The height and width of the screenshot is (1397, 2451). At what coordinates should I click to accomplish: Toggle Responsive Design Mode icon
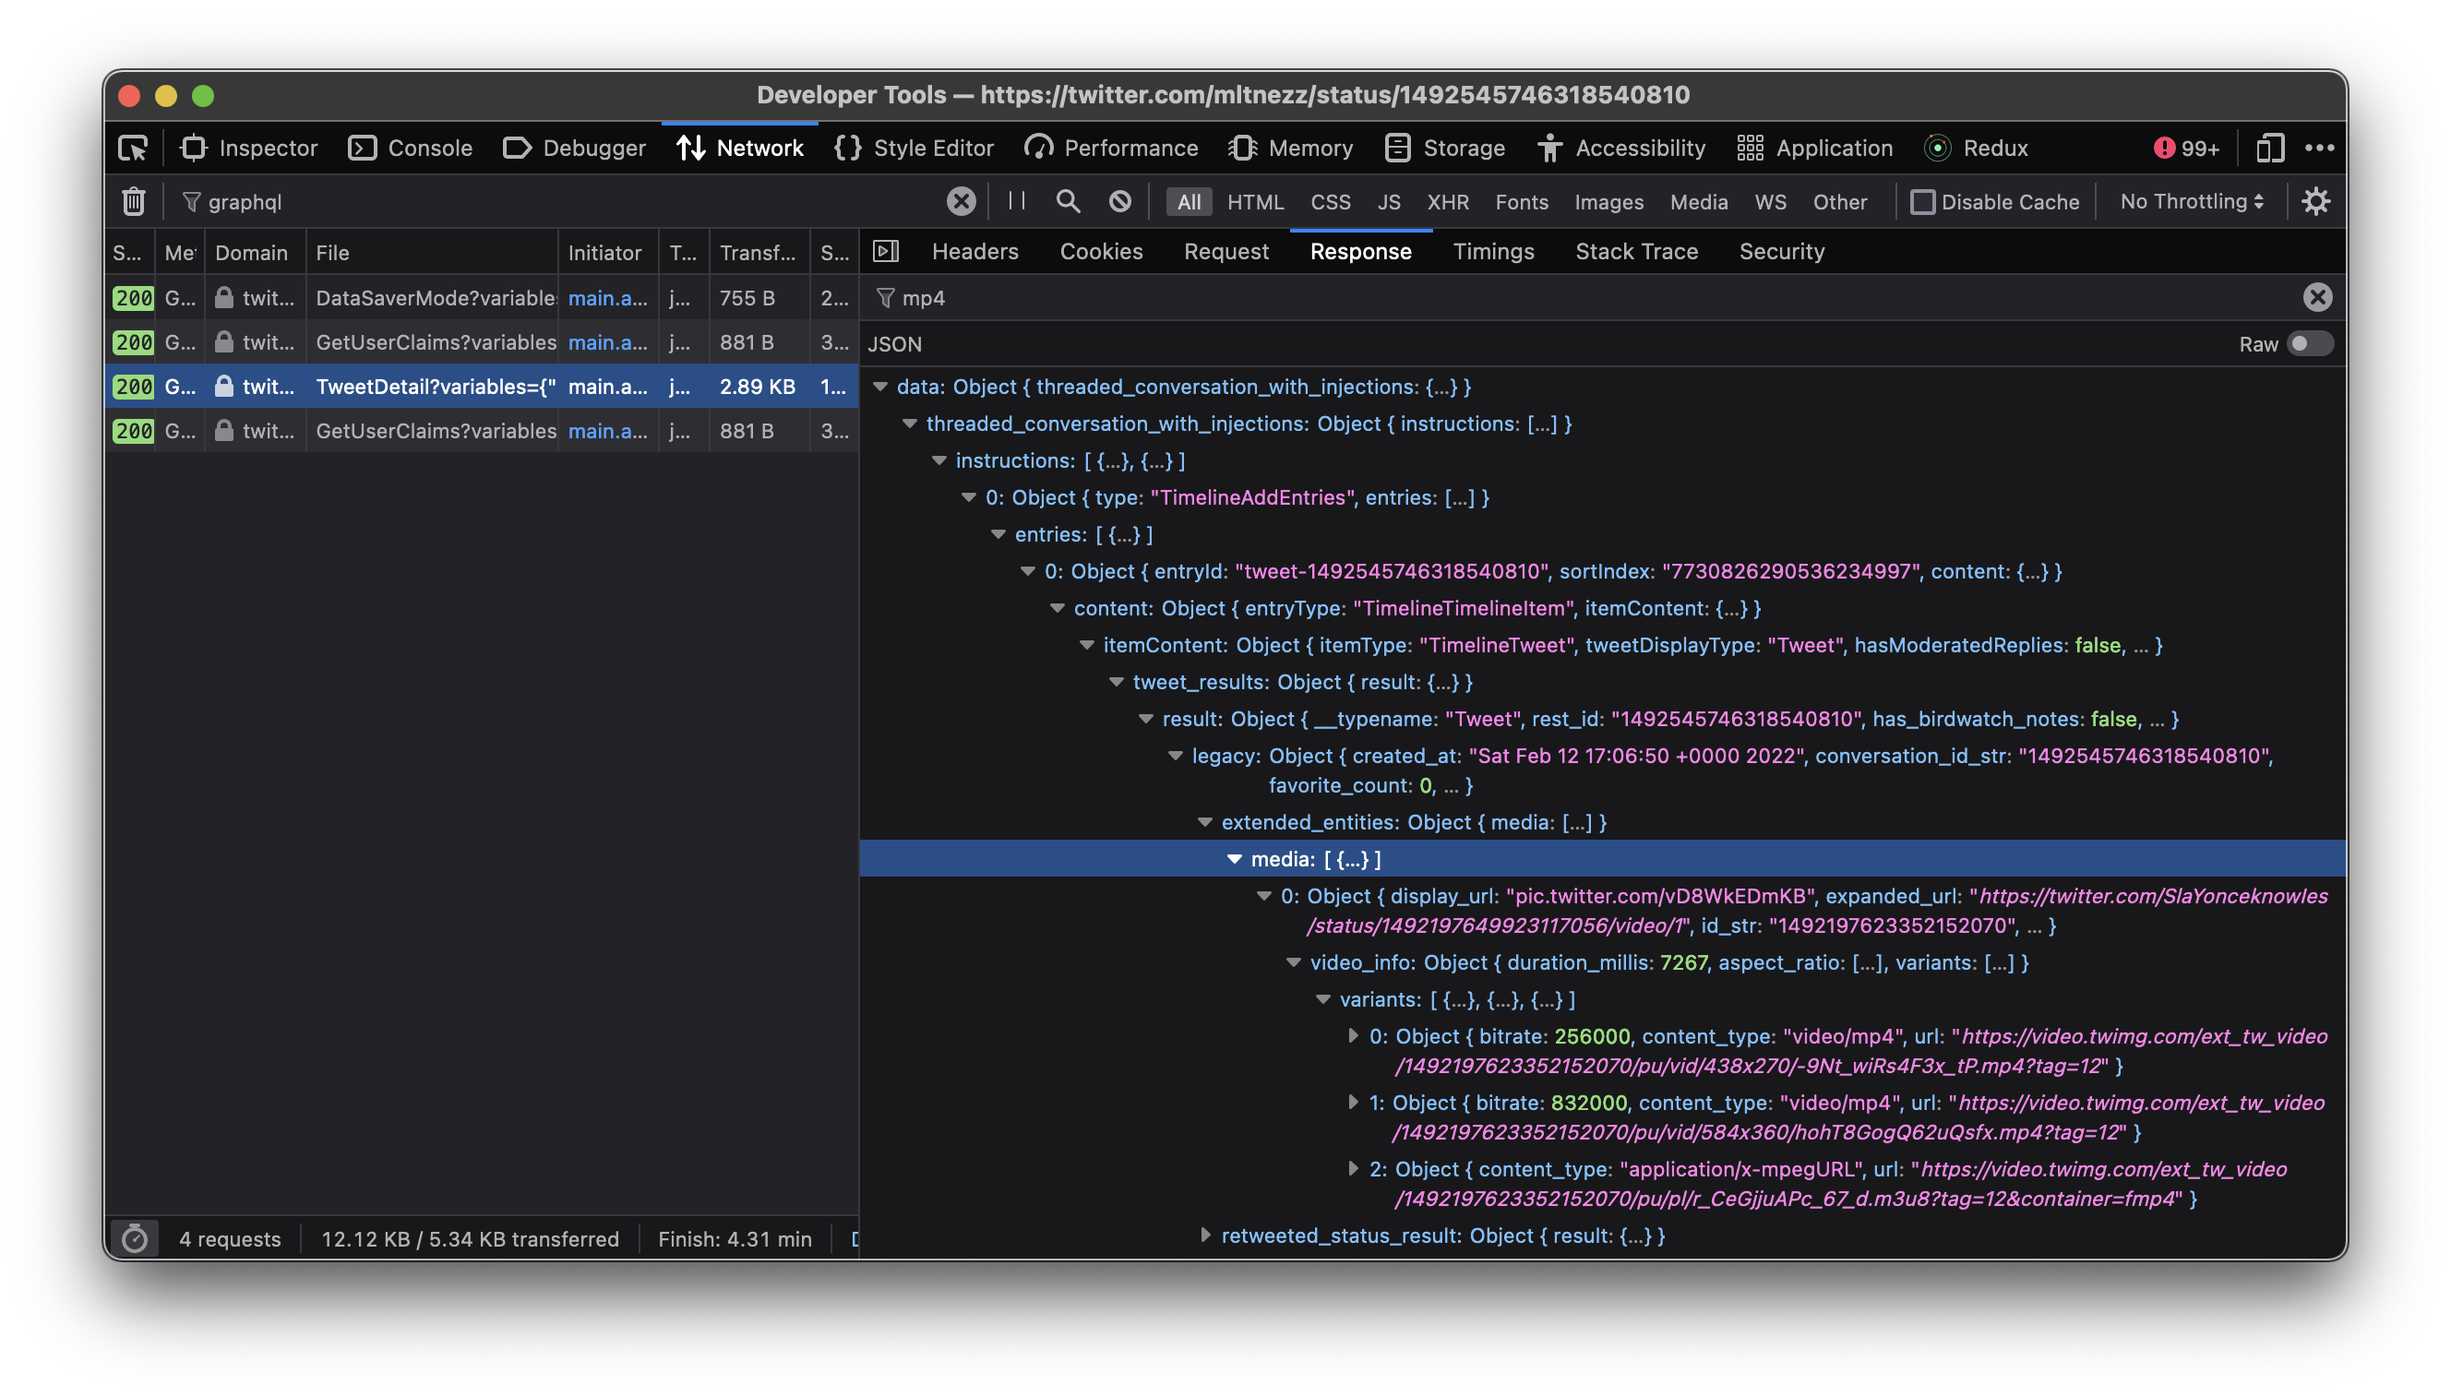point(2272,148)
